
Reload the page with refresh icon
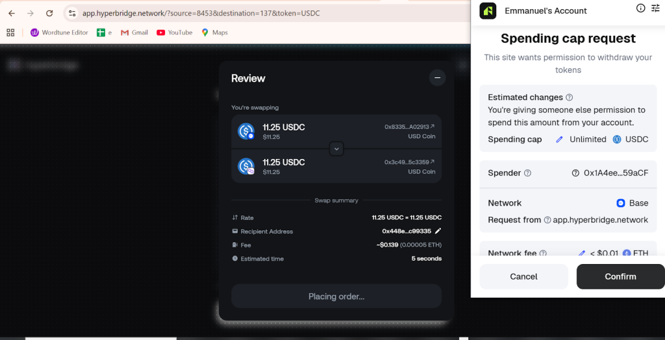(x=49, y=13)
